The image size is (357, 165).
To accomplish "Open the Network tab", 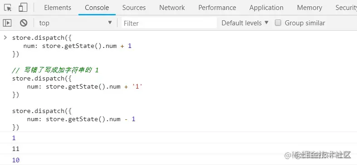I will (172, 8).
